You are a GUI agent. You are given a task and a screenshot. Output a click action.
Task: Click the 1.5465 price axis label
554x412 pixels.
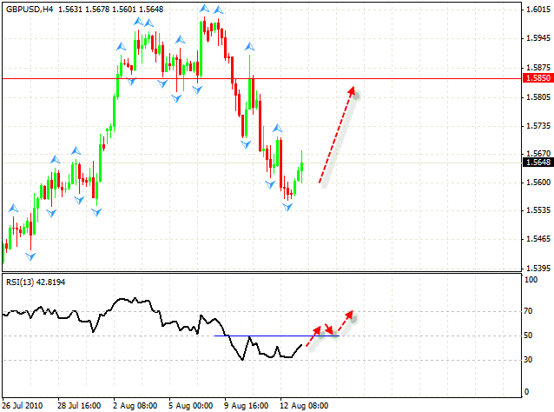pos(538,239)
